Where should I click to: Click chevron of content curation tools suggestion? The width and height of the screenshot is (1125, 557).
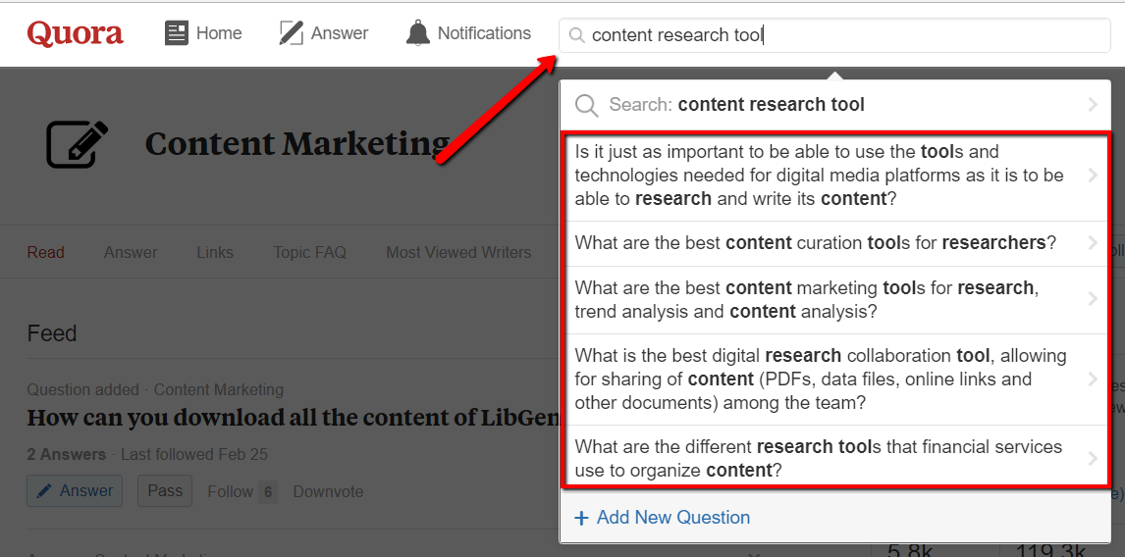(x=1093, y=243)
